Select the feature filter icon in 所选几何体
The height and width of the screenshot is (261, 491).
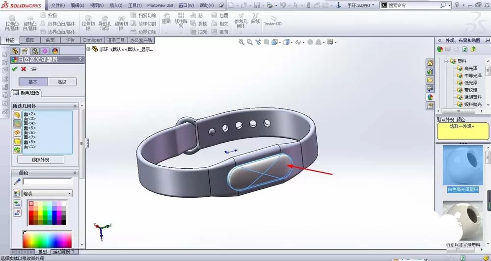point(17,150)
